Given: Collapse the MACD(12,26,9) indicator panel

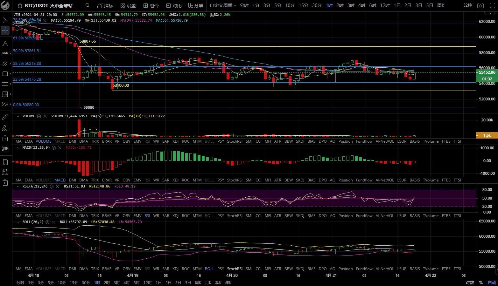Looking at the screenshot, I should pyautogui.click(x=18, y=148).
